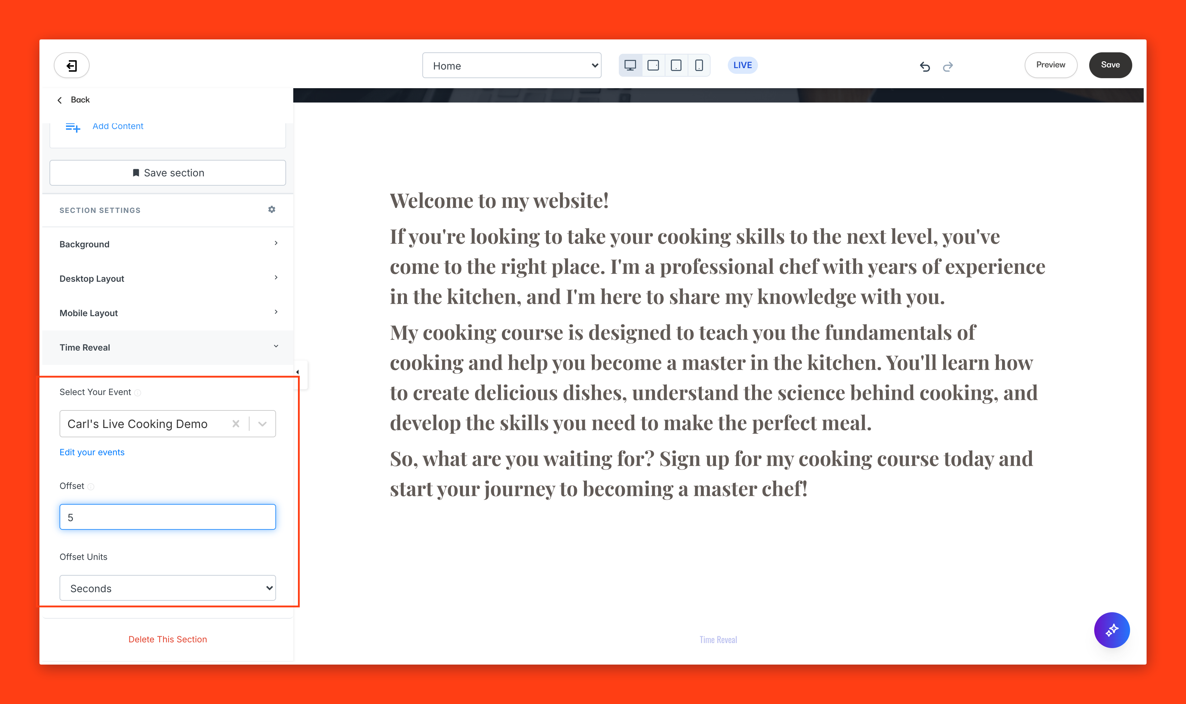Switch to mobile phone view
Viewport: 1186px width, 704px height.
699,66
